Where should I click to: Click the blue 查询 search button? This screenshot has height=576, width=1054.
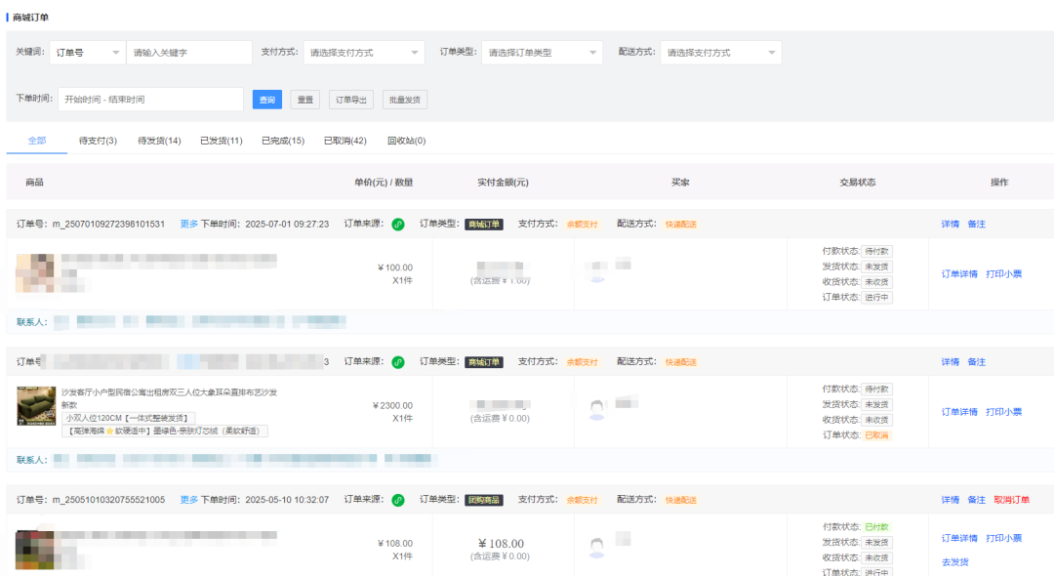[265, 99]
